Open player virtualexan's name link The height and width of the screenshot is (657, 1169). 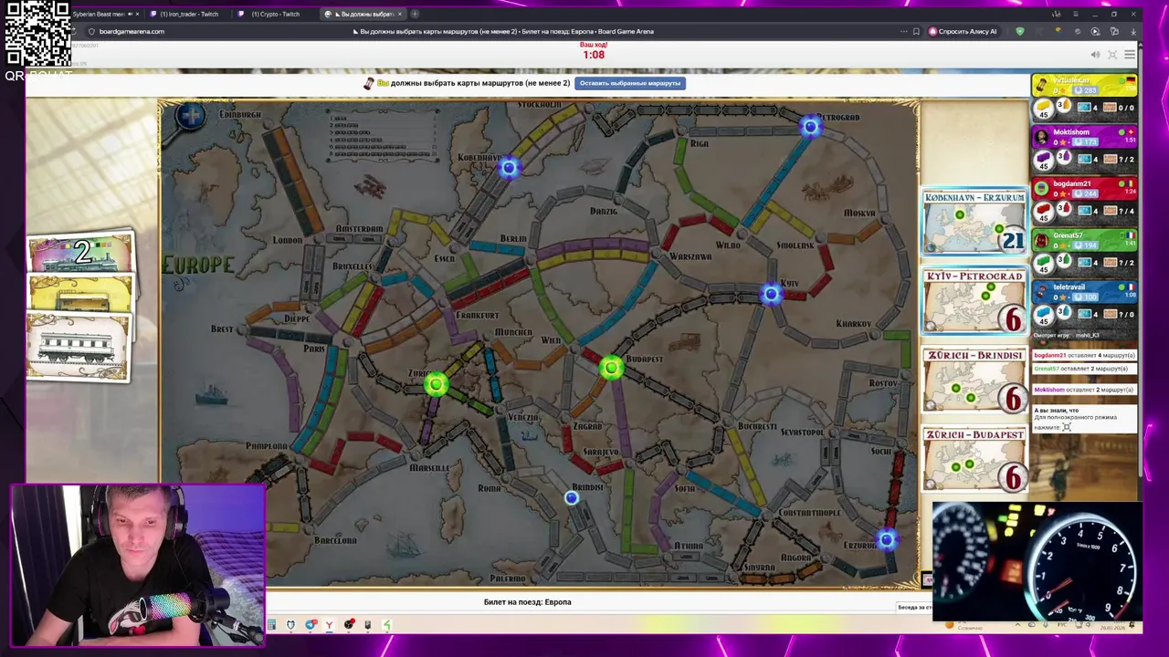coord(1071,80)
